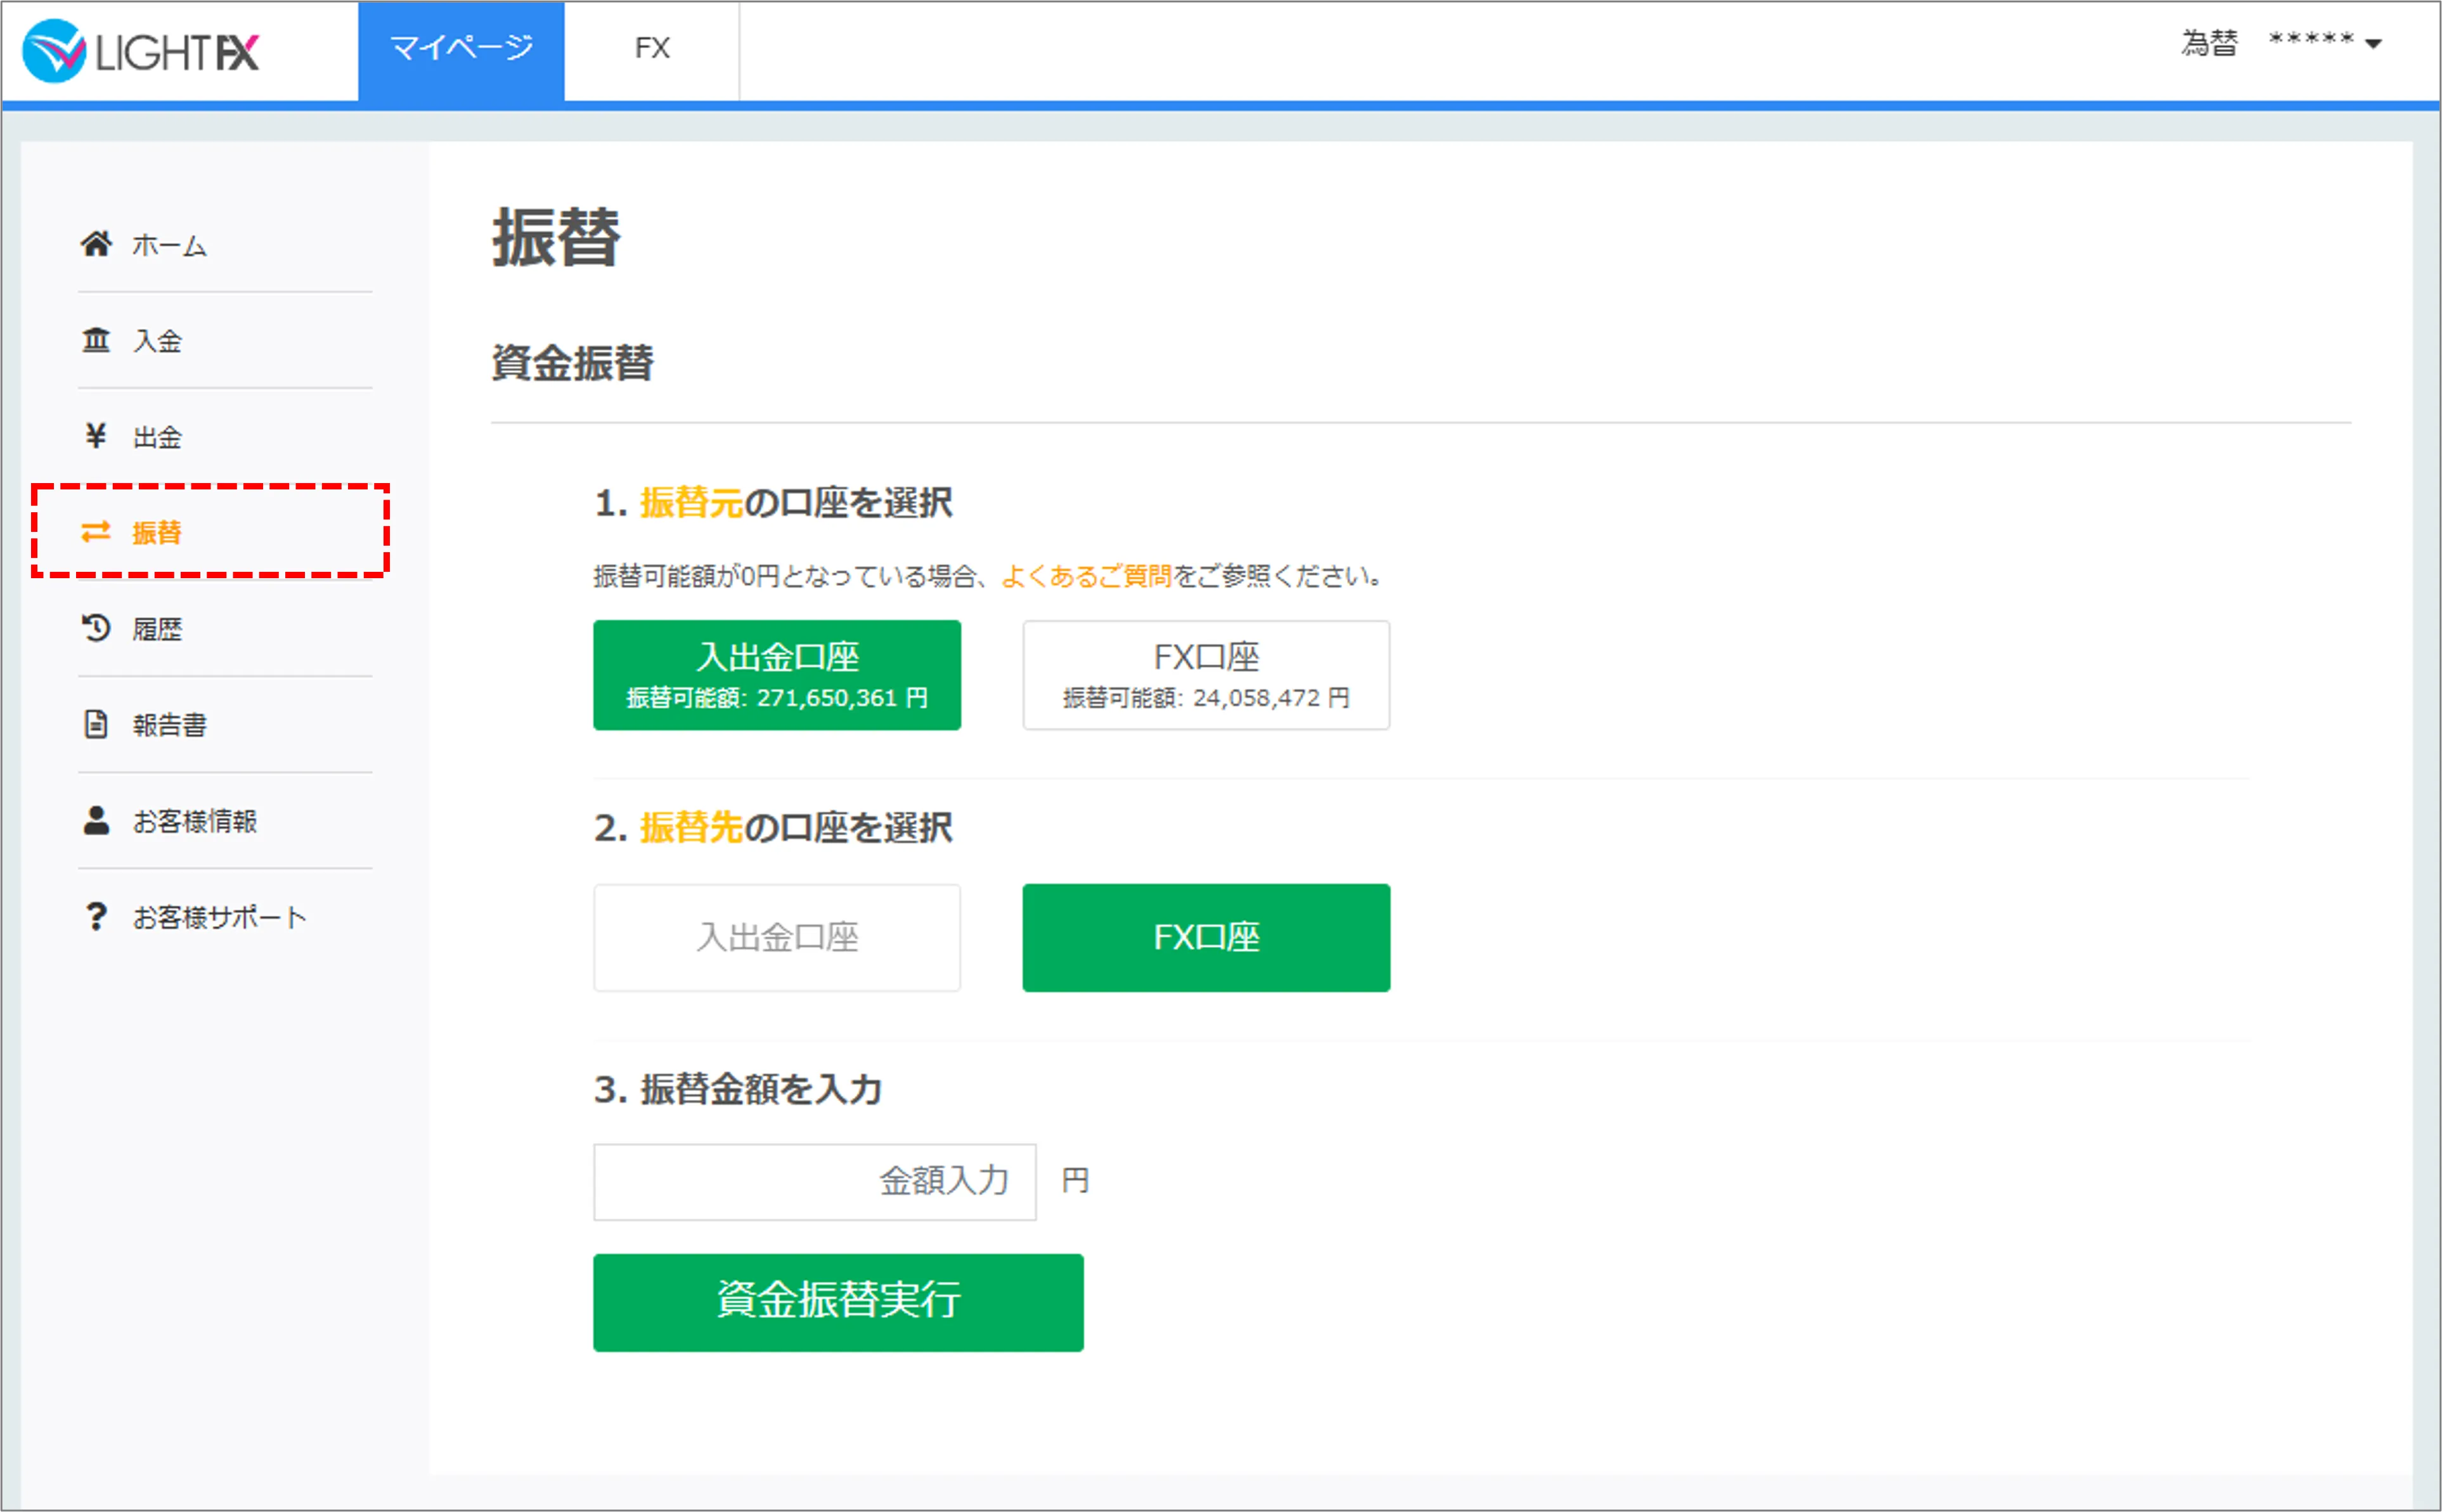Click the 振替 page title
This screenshot has width=2442, height=1512.
(557, 238)
